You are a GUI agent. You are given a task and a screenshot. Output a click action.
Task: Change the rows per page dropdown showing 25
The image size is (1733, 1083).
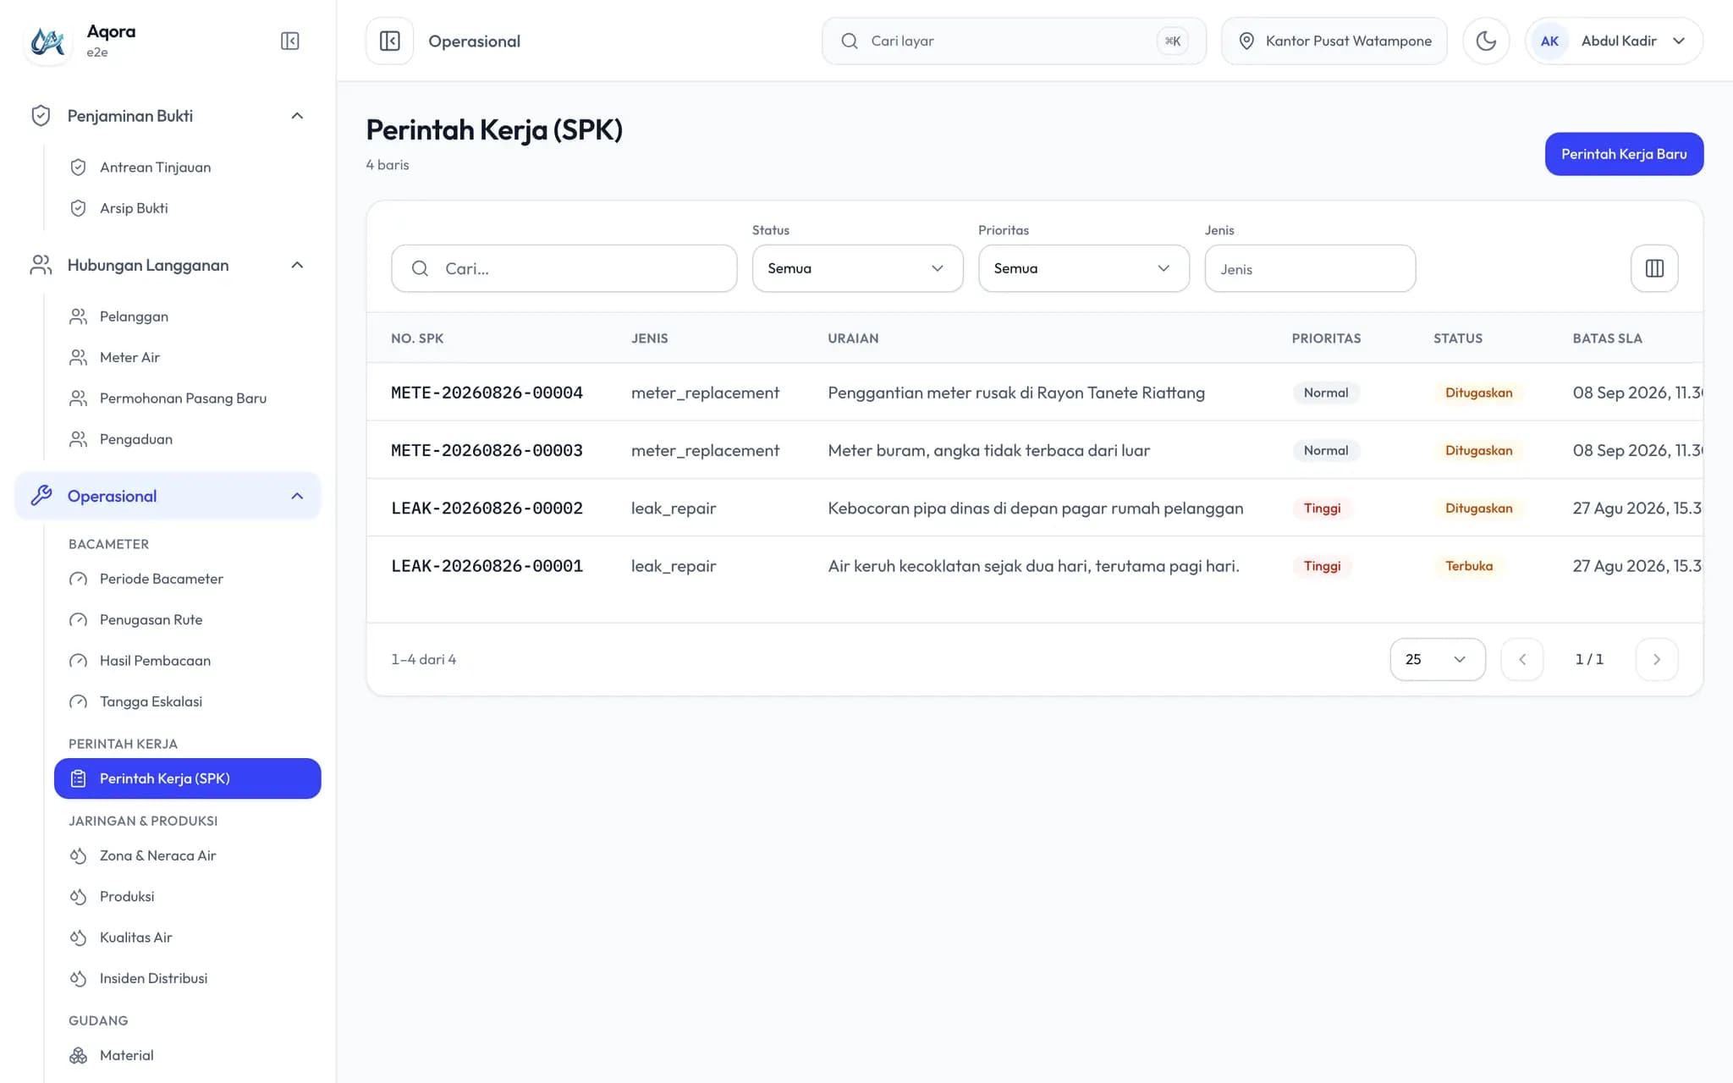pos(1437,659)
